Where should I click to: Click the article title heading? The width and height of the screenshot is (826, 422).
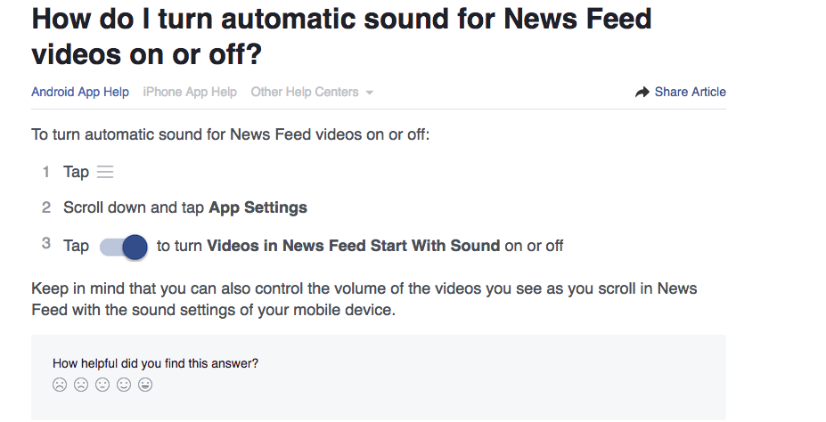pos(341,36)
